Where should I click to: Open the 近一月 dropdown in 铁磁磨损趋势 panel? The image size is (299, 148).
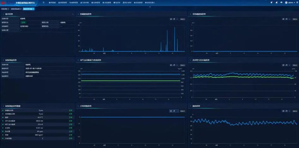174,19
